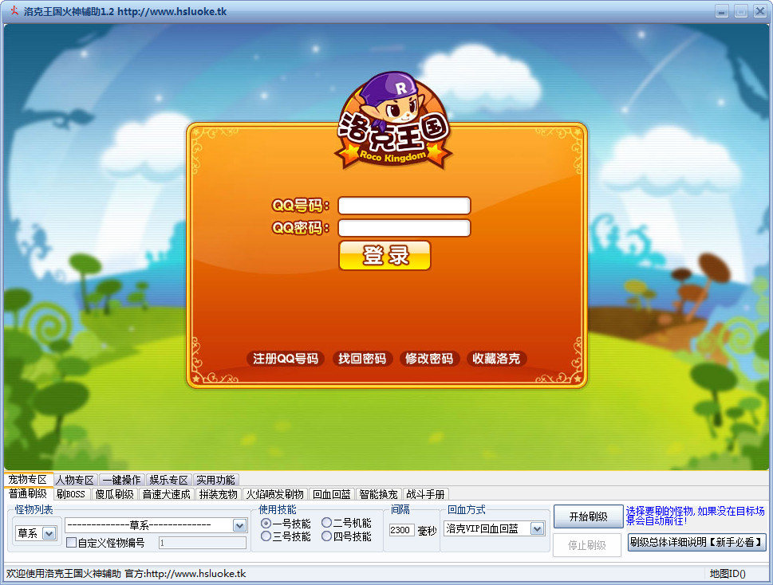Screen dimensions: 773x585
Task: Select the 一号技能 radio button
Action: 266,523
